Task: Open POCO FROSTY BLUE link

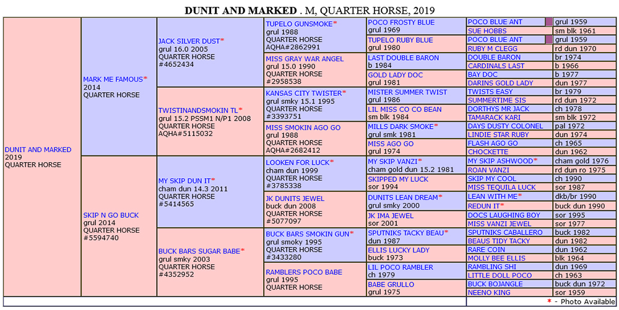Action: pyautogui.click(x=401, y=22)
